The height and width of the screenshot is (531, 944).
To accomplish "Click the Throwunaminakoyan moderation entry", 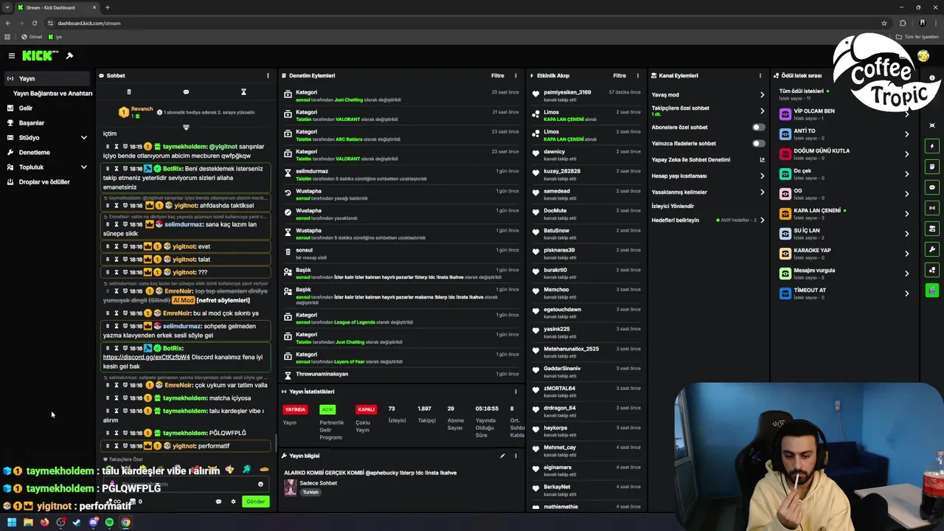I will tap(402, 374).
